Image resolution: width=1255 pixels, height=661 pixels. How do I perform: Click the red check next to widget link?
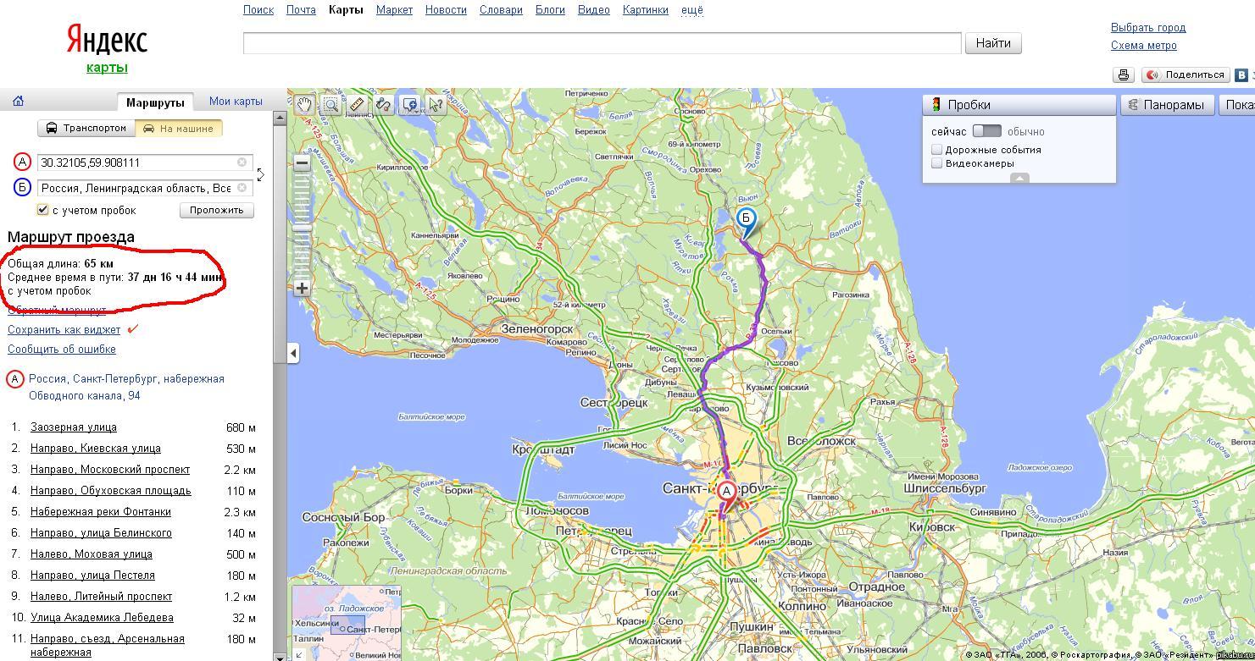(132, 329)
